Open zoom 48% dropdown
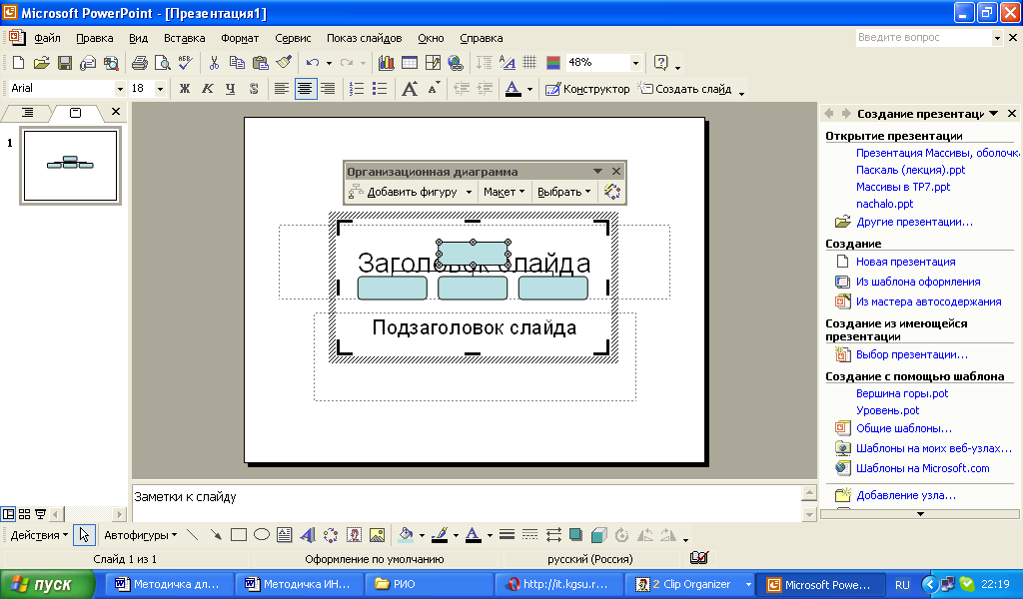 (634, 63)
